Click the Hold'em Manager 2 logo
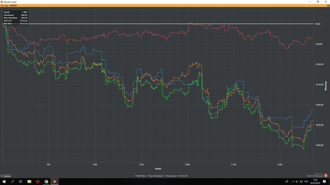 [x=326, y=175]
